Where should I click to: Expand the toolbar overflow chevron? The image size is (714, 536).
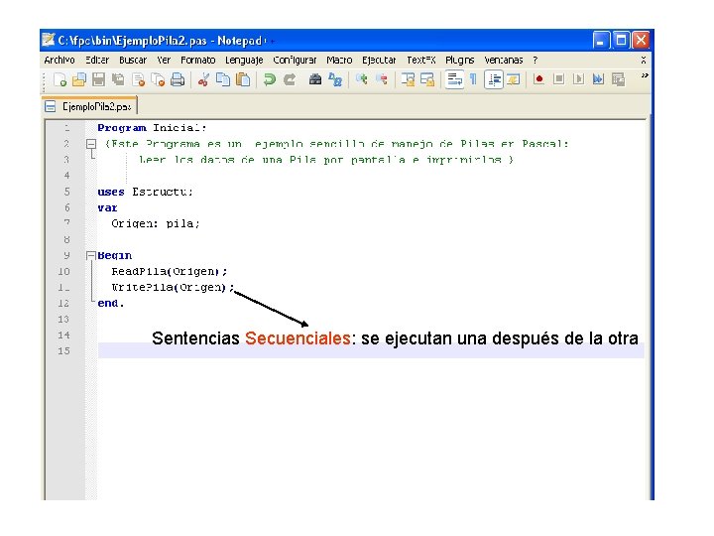(x=645, y=75)
